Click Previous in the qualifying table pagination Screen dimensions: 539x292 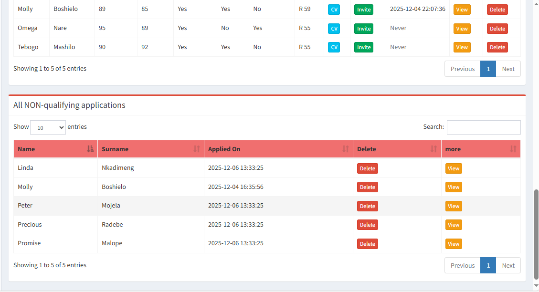(x=462, y=69)
